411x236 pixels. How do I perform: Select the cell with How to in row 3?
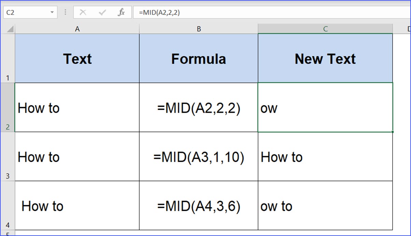(77, 157)
